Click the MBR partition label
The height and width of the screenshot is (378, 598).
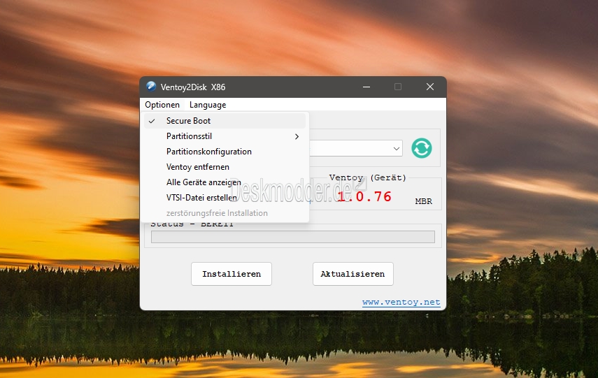(423, 201)
